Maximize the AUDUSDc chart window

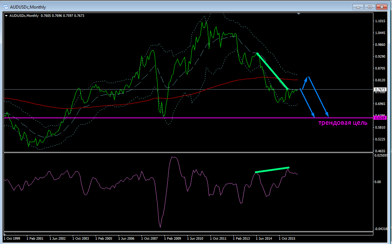coord(370,7)
